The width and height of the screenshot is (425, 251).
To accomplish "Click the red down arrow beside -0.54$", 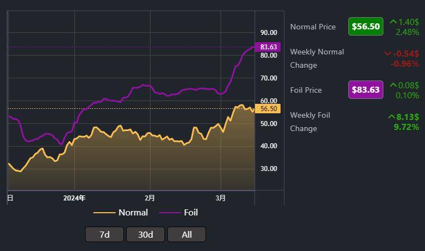I will coord(388,54).
